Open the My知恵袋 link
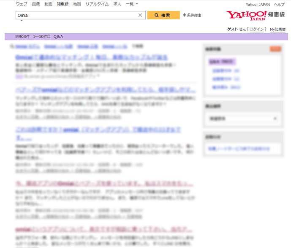The image size is (291, 248). [277, 30]
